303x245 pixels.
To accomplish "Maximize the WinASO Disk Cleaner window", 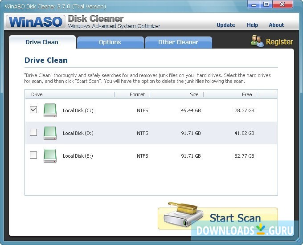I will [x=266, y=4].
